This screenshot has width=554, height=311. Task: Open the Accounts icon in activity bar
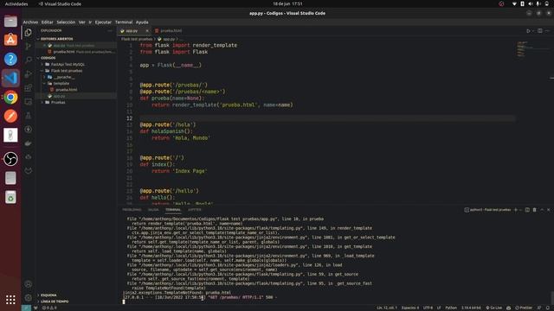tap(29, 284)
